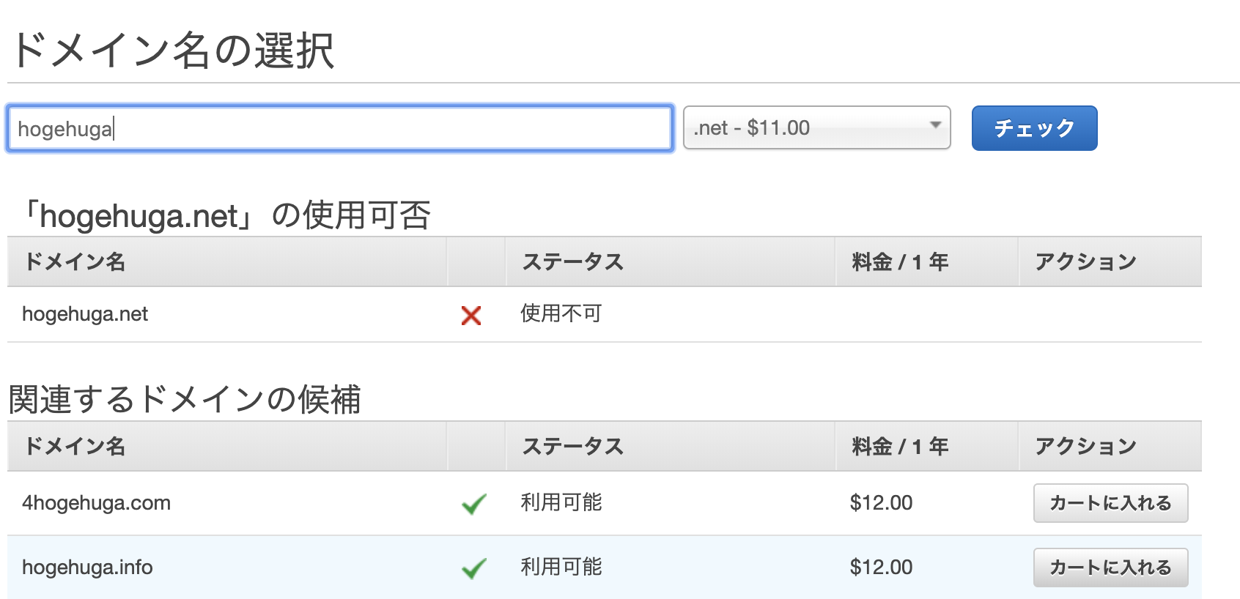
Task: Select the 4hogehuga.com domain name
Action: pyautogui.click(x=96, y=503)
